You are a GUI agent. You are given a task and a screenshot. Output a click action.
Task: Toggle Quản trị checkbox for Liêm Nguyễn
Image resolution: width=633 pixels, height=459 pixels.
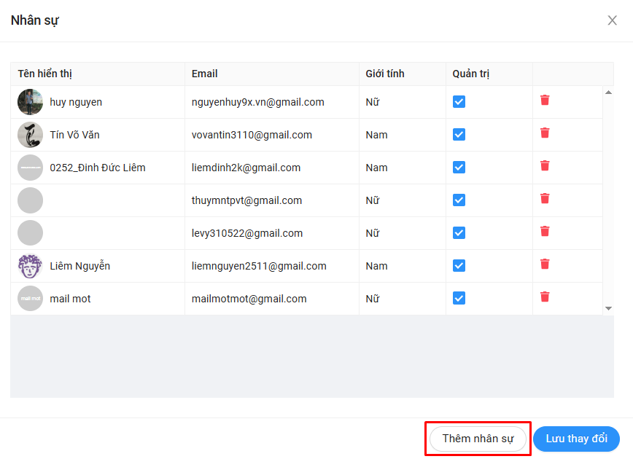click(x=459, y=266)
